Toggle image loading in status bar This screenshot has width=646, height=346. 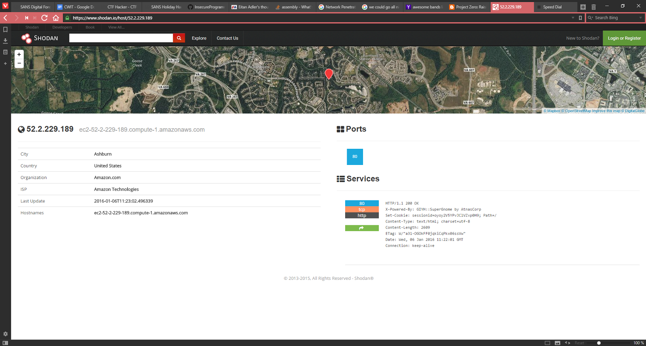[x=558, y=343]
